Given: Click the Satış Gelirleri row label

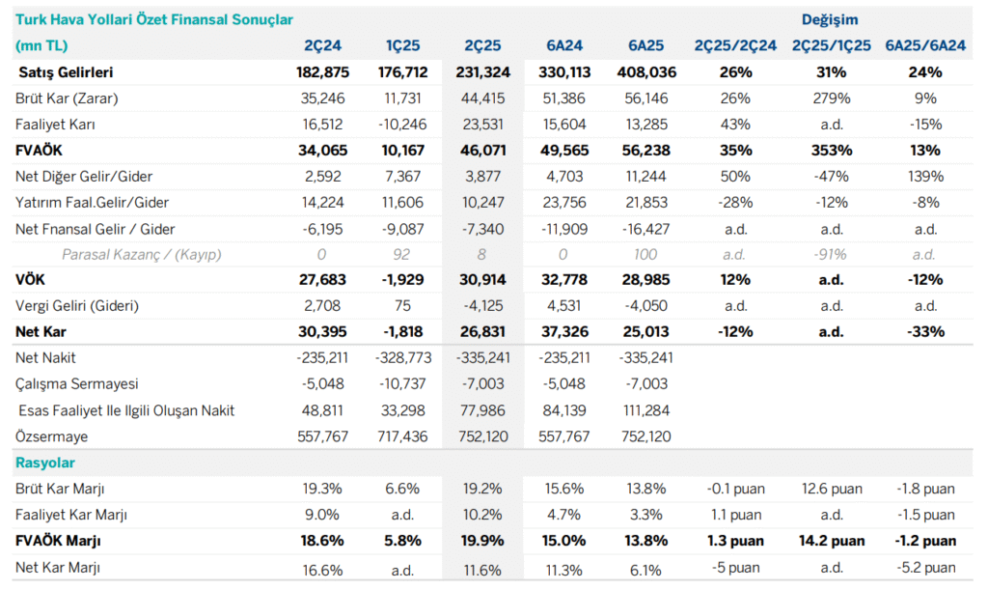Looking at the screenshot, I should (x=64, y=72).
